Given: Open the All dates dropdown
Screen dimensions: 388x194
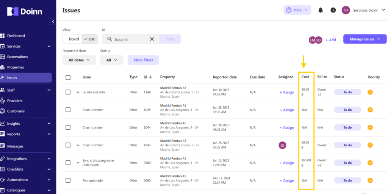Looking at the screenshot, I should coord(79,60).
